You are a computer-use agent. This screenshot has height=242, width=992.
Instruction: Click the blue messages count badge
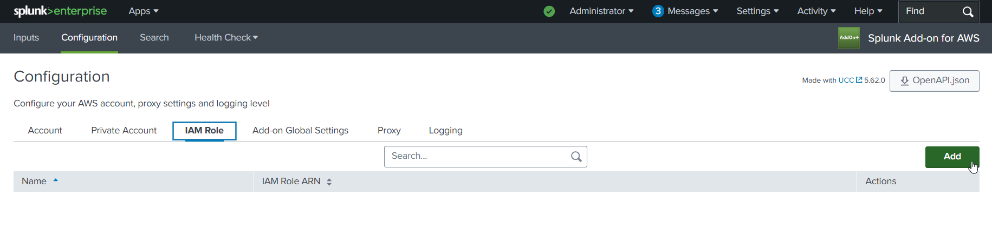click(658, 11)
